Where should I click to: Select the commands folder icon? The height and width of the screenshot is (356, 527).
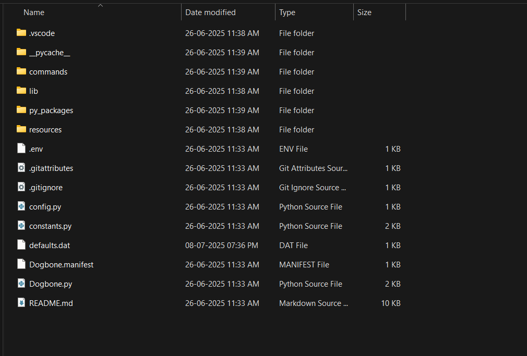point(21,71)
